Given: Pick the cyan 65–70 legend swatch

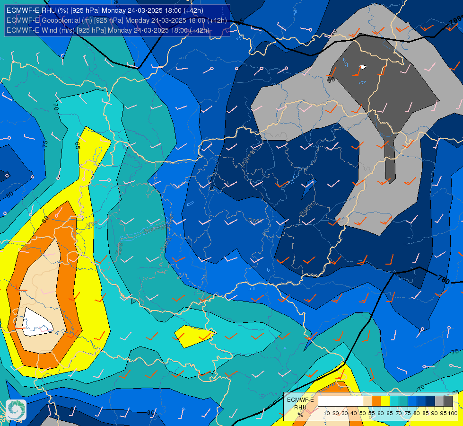Looking at the screenshot, I should coord(394,401).
